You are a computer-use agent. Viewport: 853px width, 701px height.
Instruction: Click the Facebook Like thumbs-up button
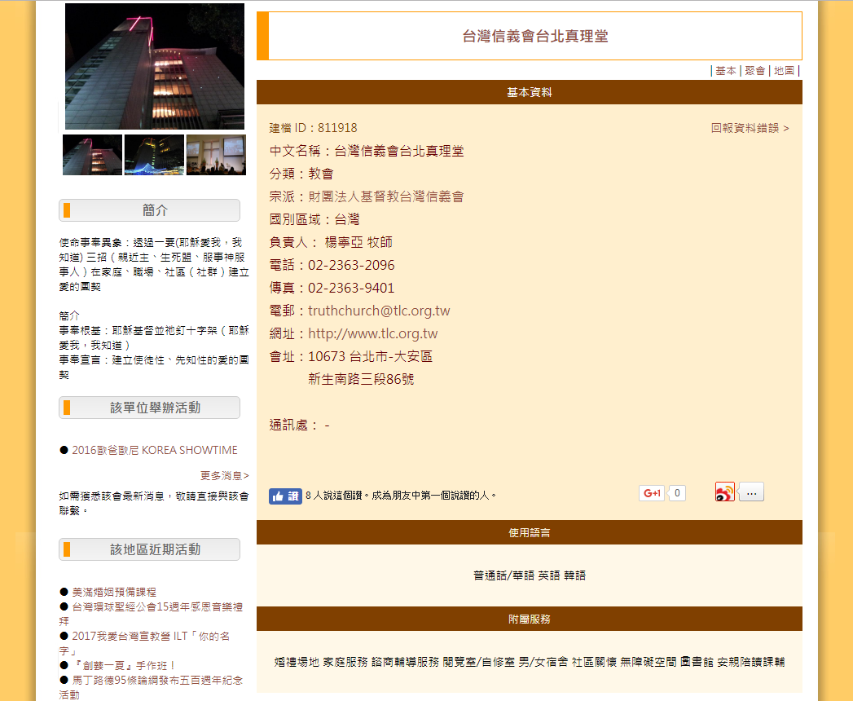(x=285, y=496)
